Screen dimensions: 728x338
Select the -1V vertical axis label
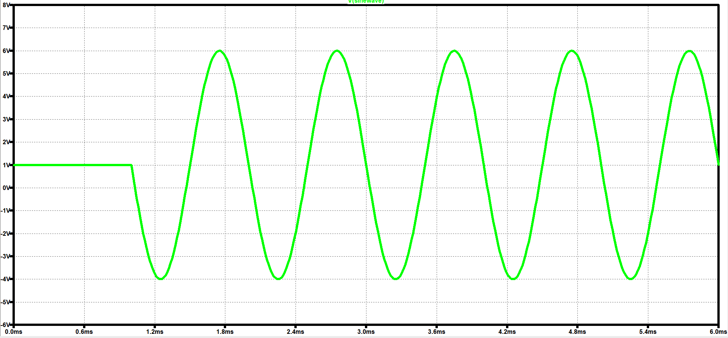5,210
